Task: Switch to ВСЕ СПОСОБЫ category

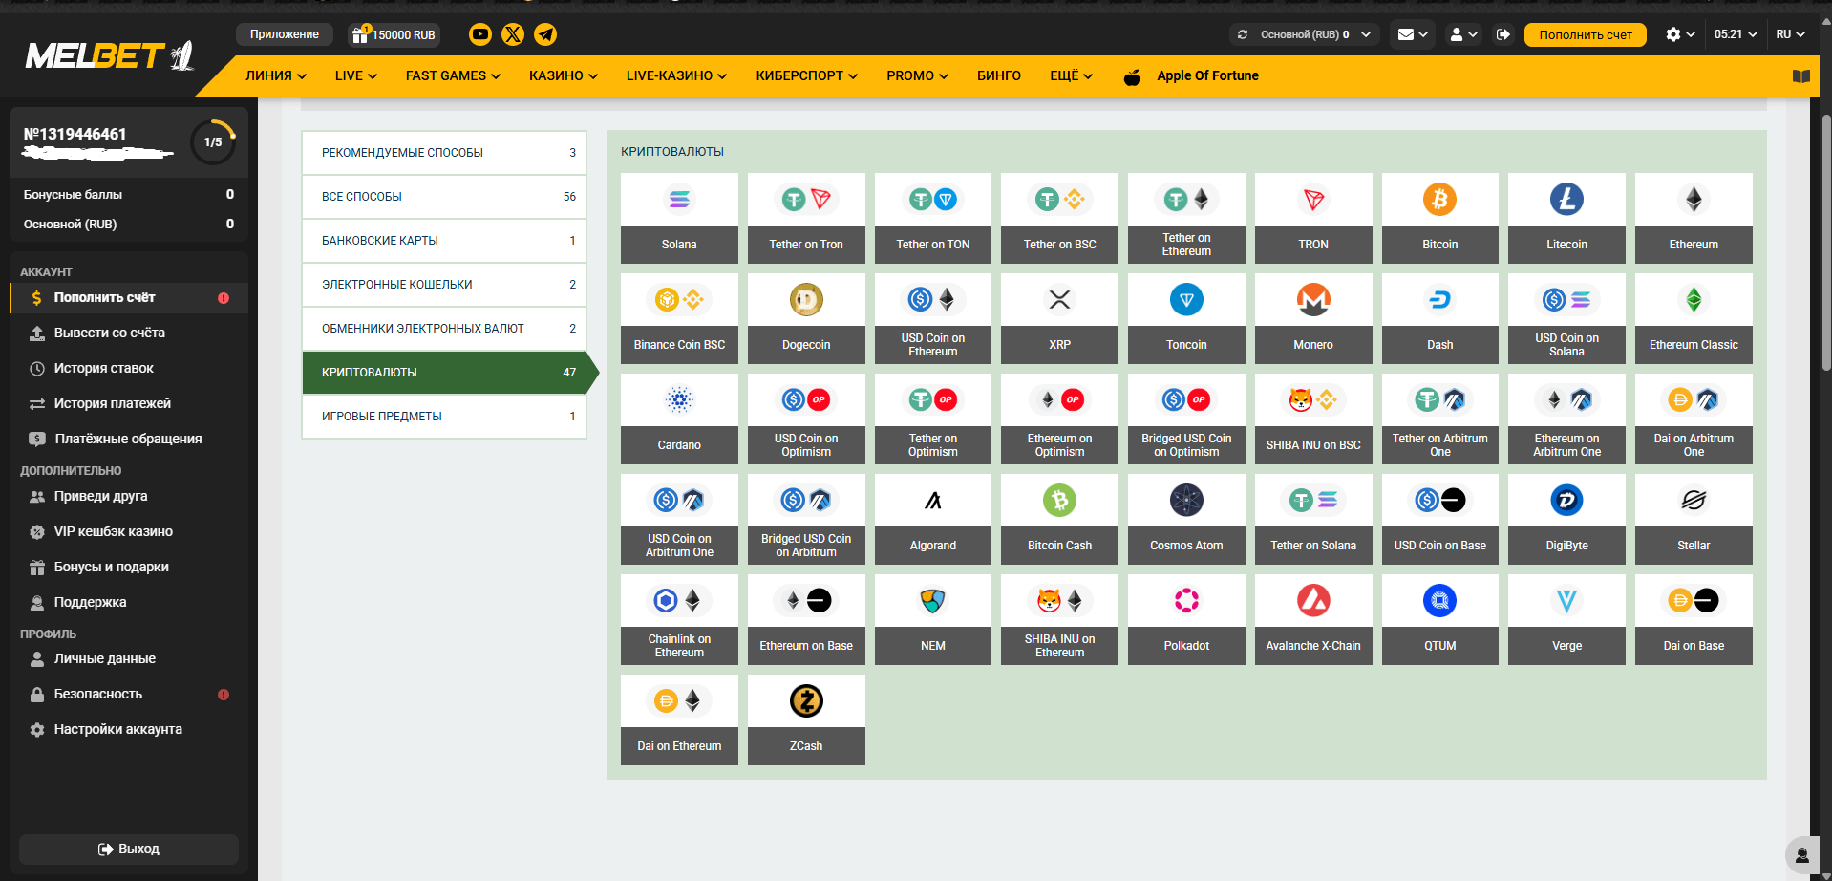Action: pyautogui.click(x=444, y=197)
